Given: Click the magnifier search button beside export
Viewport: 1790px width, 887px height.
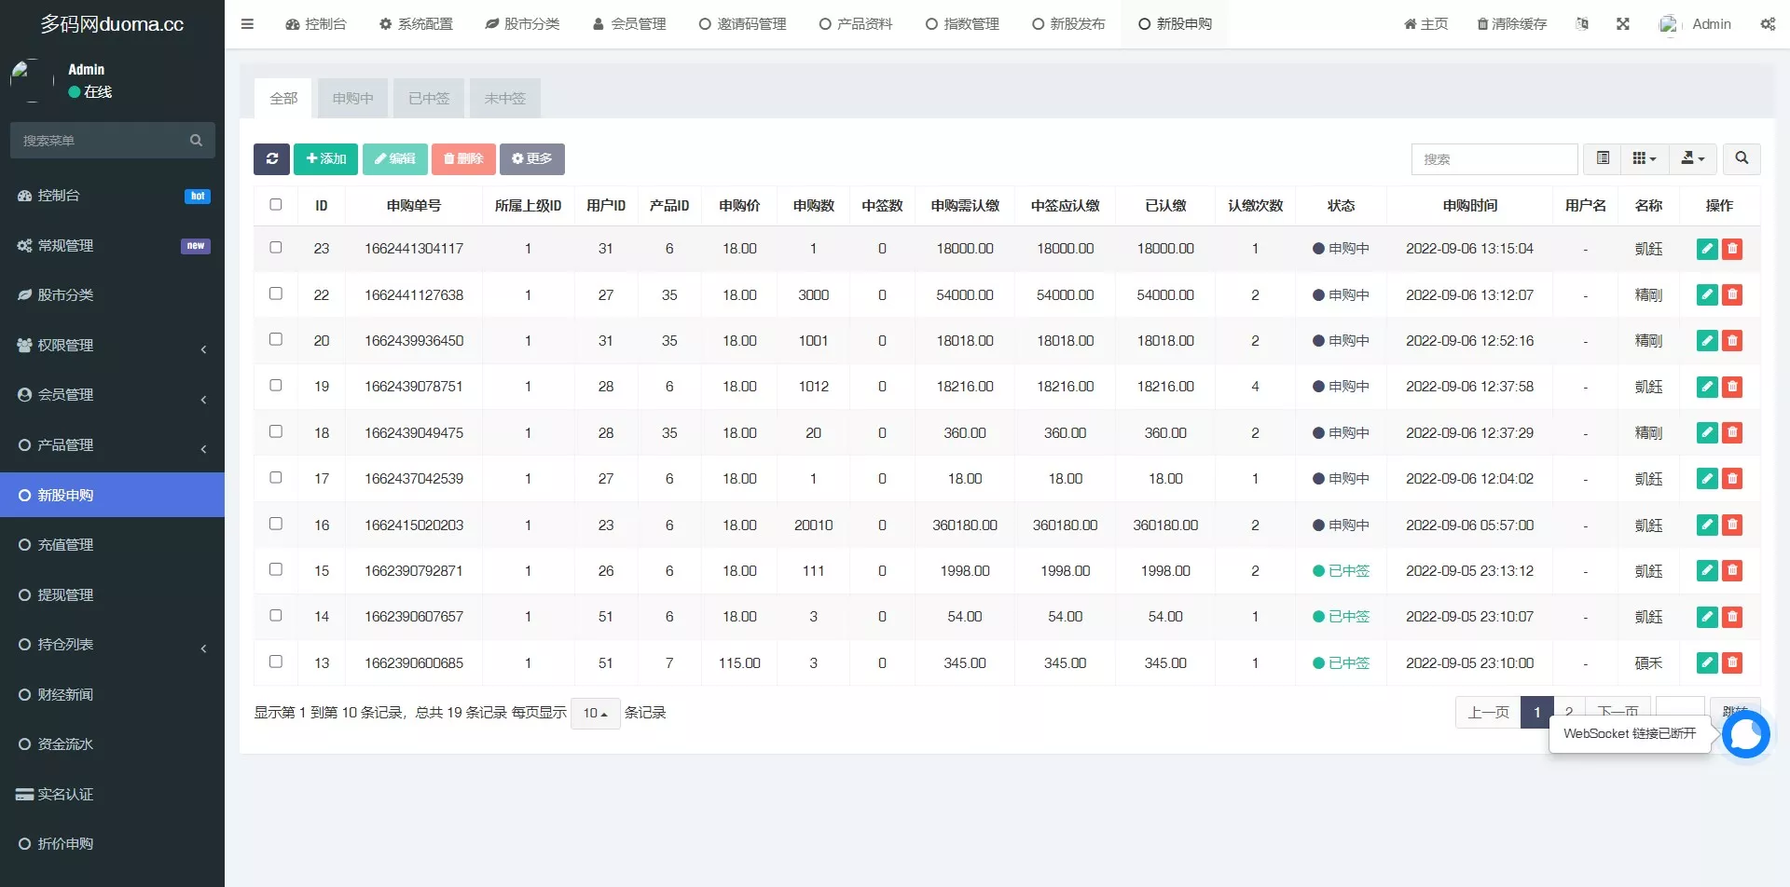Looking at the screenshot, I should 1741,159.
